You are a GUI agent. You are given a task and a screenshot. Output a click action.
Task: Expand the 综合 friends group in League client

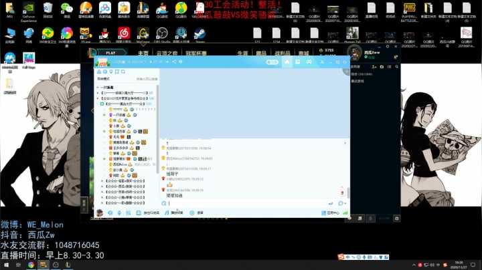click(x=361, y=74)
